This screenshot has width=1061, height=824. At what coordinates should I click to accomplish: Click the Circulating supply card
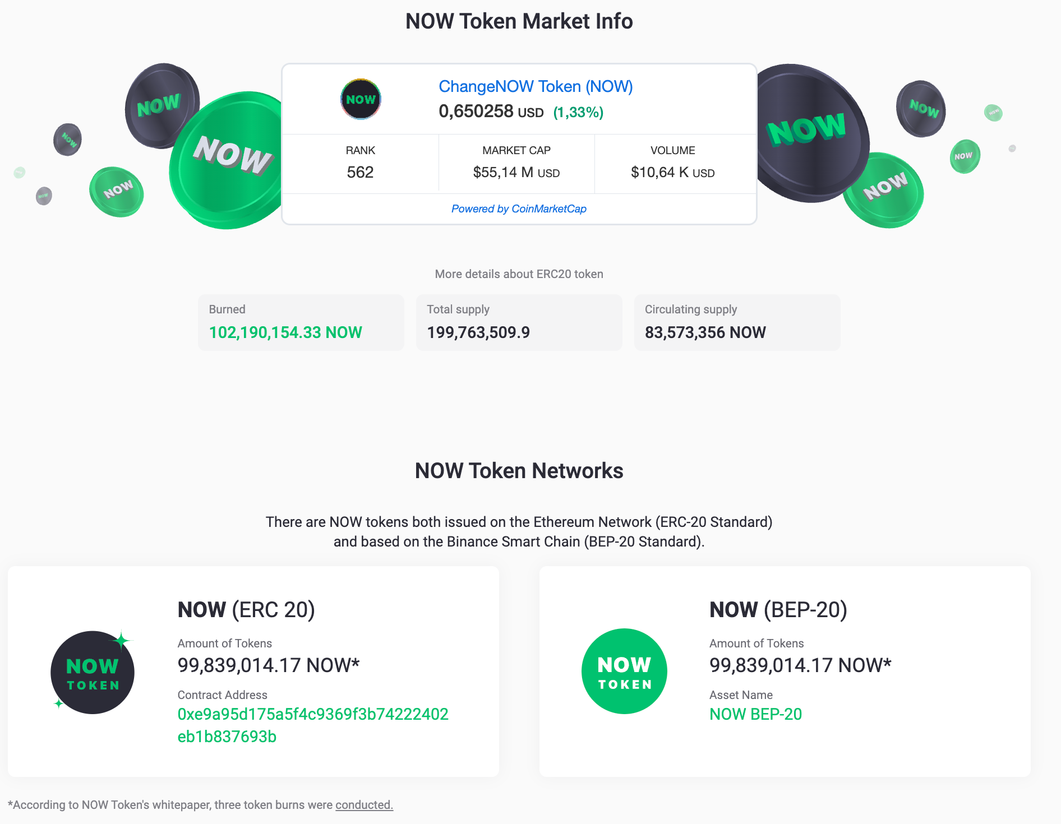point(737,322)
